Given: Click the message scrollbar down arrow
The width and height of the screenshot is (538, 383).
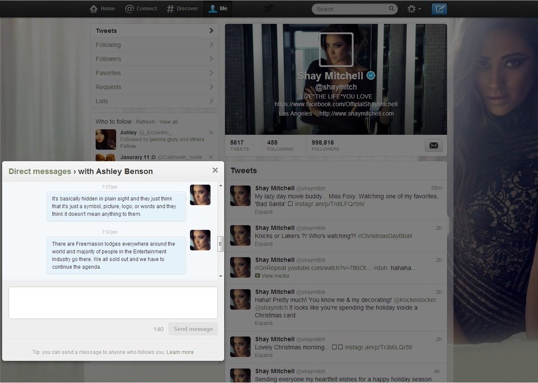Looking at the screenshot, I should coord(221,276).
